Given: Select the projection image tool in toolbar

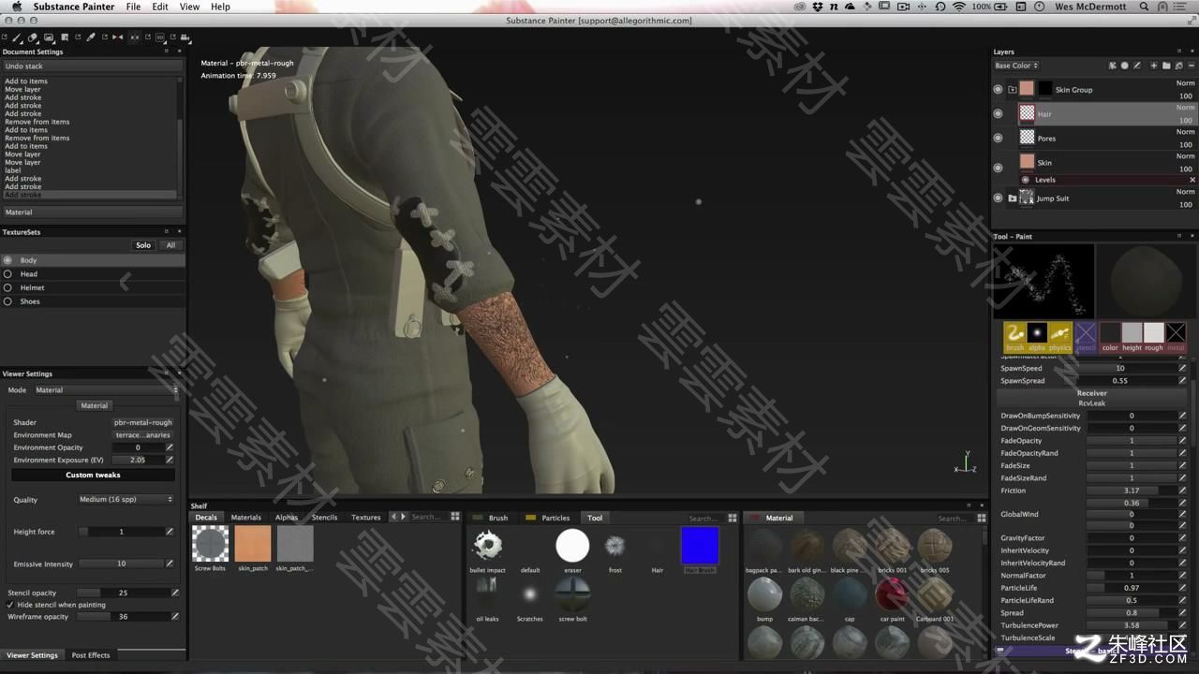Looking at the screenshot, I should tap(49, 37).
